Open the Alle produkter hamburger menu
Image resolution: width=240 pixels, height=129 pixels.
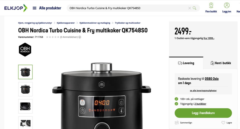(34, 8)
